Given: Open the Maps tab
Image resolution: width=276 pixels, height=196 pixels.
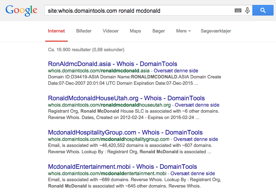Looking at the screenshot, I should pyautogui.click(x=136, y=31).
